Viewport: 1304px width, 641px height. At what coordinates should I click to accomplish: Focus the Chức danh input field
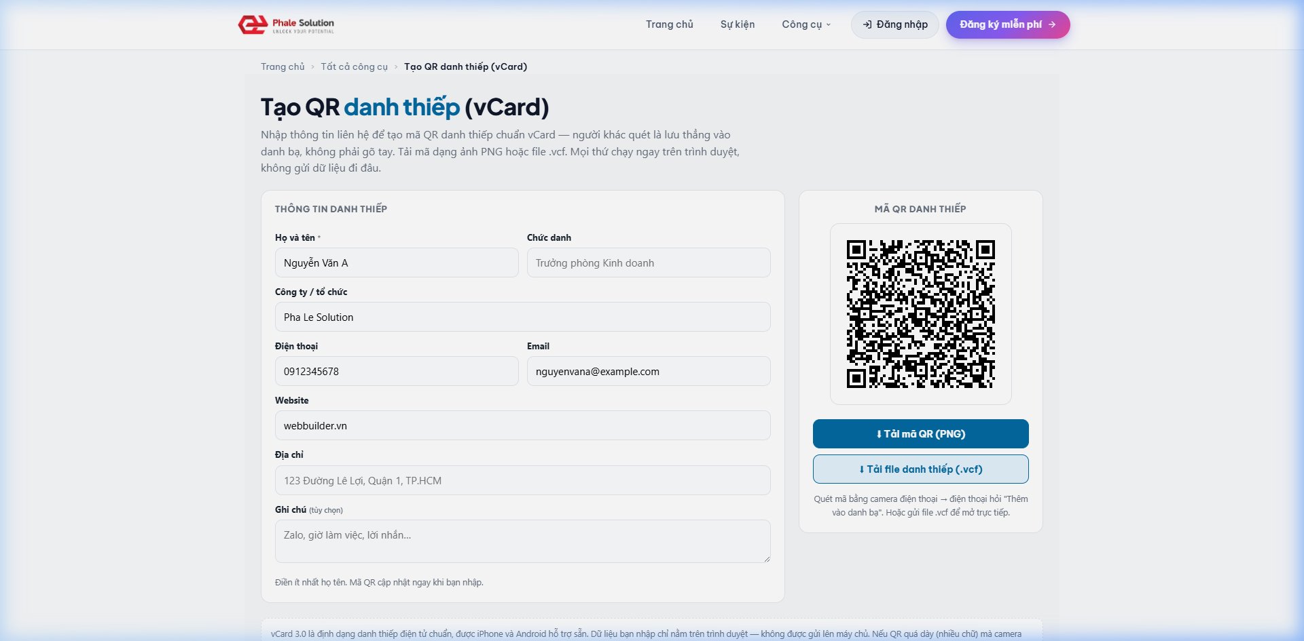649,263
